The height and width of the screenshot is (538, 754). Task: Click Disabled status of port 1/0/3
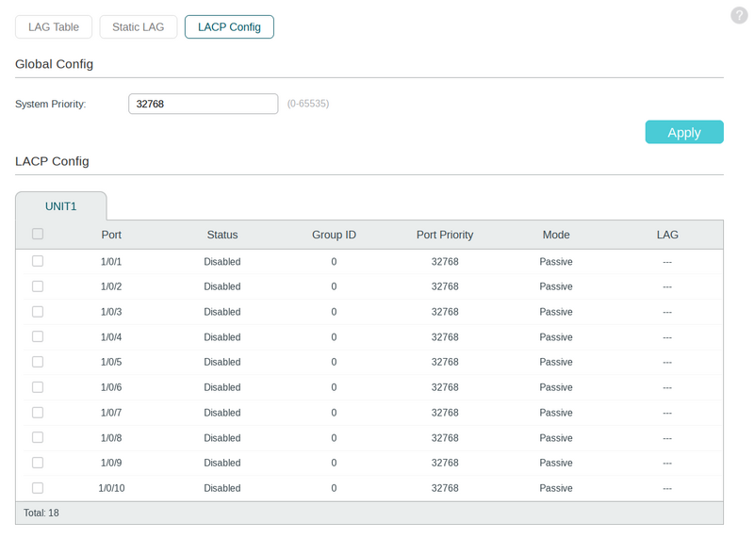coord(222,312)
